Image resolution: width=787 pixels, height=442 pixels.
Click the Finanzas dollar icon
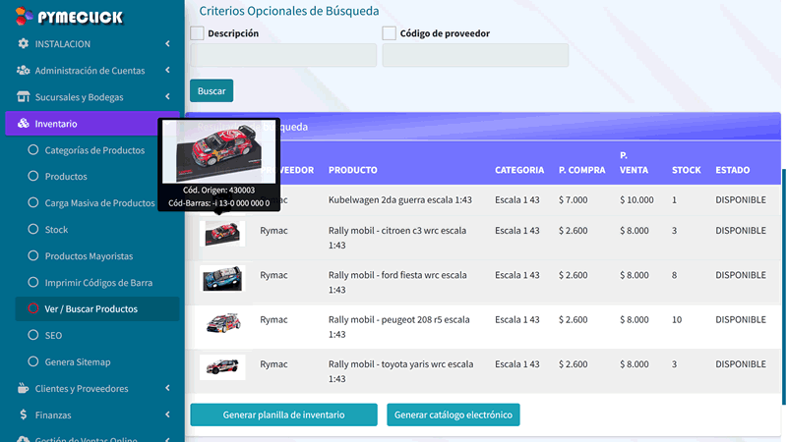pyautogui.click(x=23, y=414)
